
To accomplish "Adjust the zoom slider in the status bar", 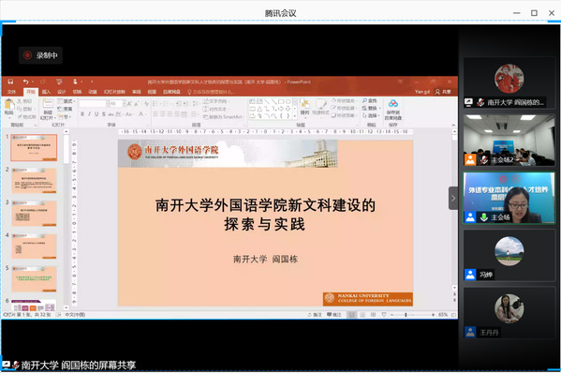I will coord(406,315).
